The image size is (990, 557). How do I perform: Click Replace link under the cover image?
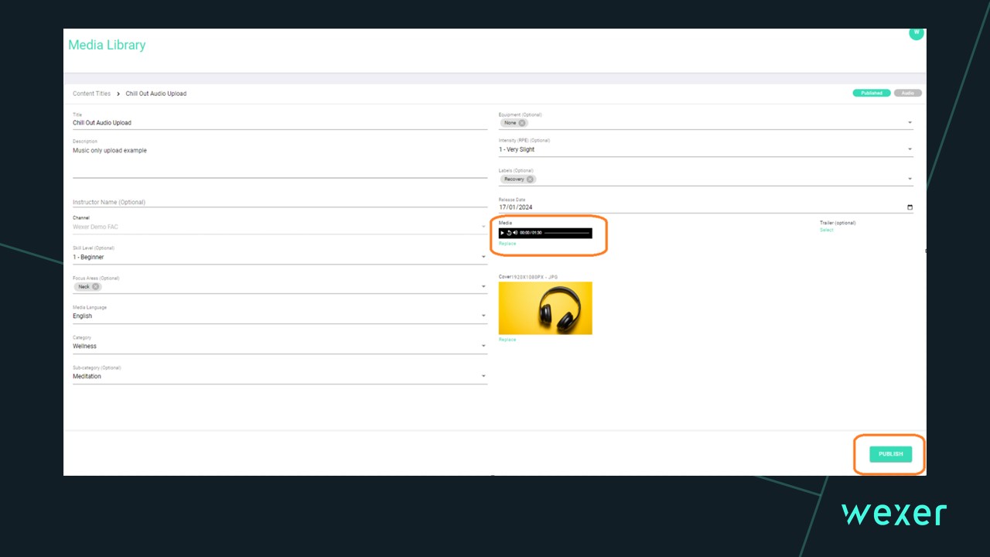507,340
